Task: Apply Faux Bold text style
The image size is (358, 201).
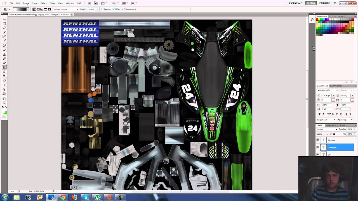Action: 319,114
